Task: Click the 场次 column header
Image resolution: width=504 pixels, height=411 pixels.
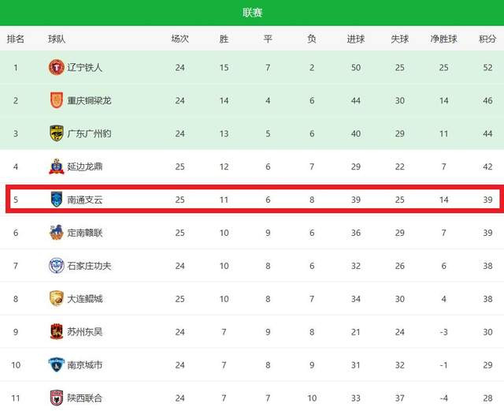Action: (180, 39)
